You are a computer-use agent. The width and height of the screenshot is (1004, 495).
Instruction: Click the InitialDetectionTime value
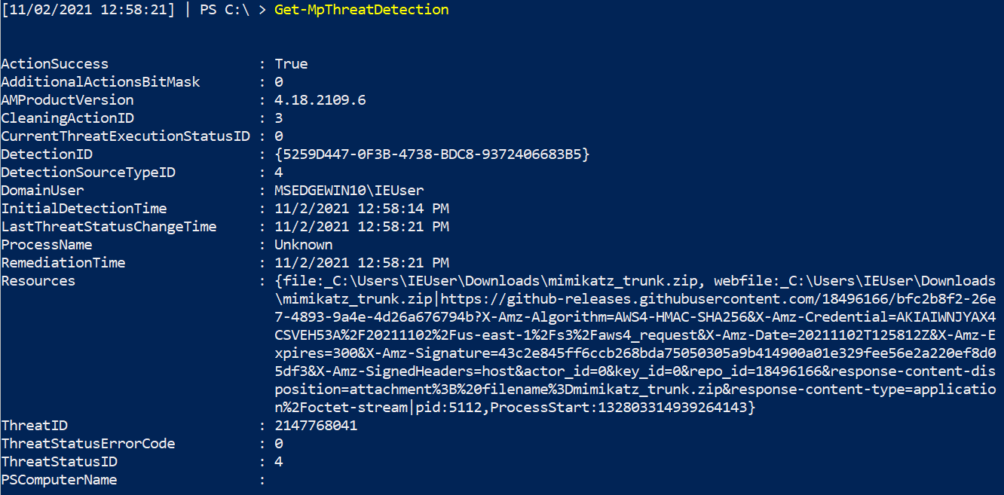click(361, 209)
